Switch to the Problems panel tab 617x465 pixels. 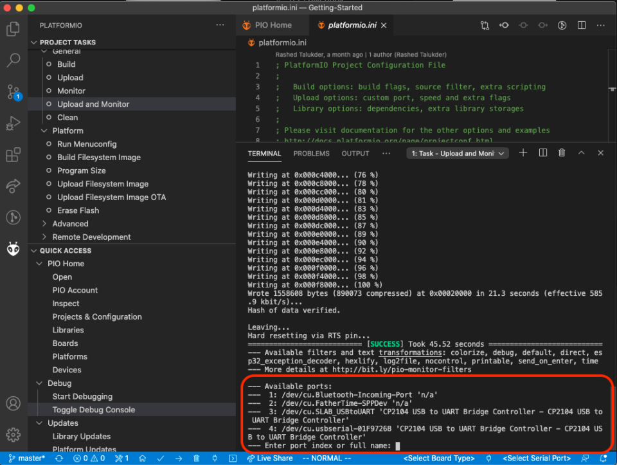tap(311, 154)
